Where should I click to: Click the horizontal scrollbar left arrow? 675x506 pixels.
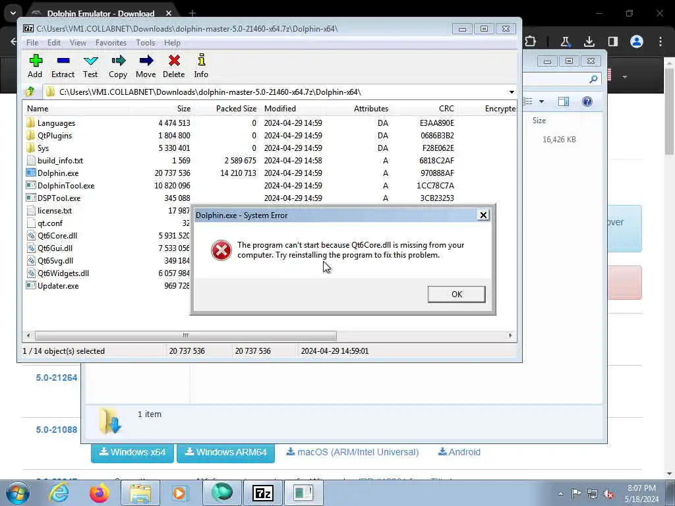click(x=28, y=335)
